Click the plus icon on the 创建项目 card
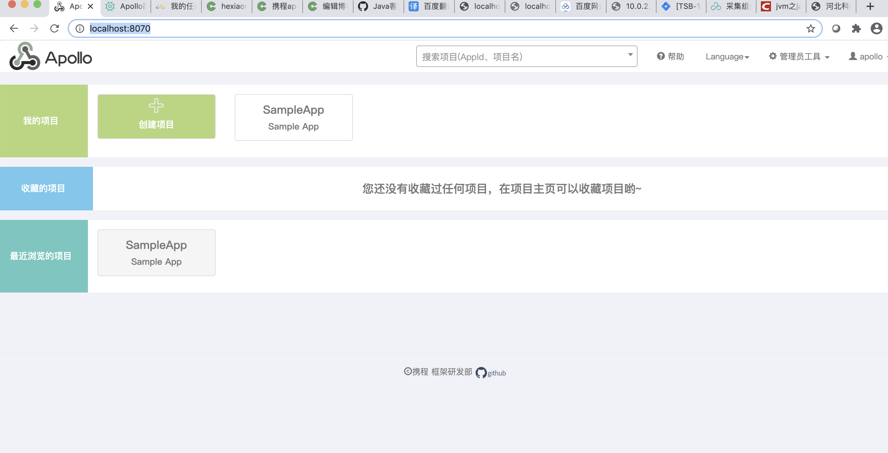888x453 pixels. (156, 106)
